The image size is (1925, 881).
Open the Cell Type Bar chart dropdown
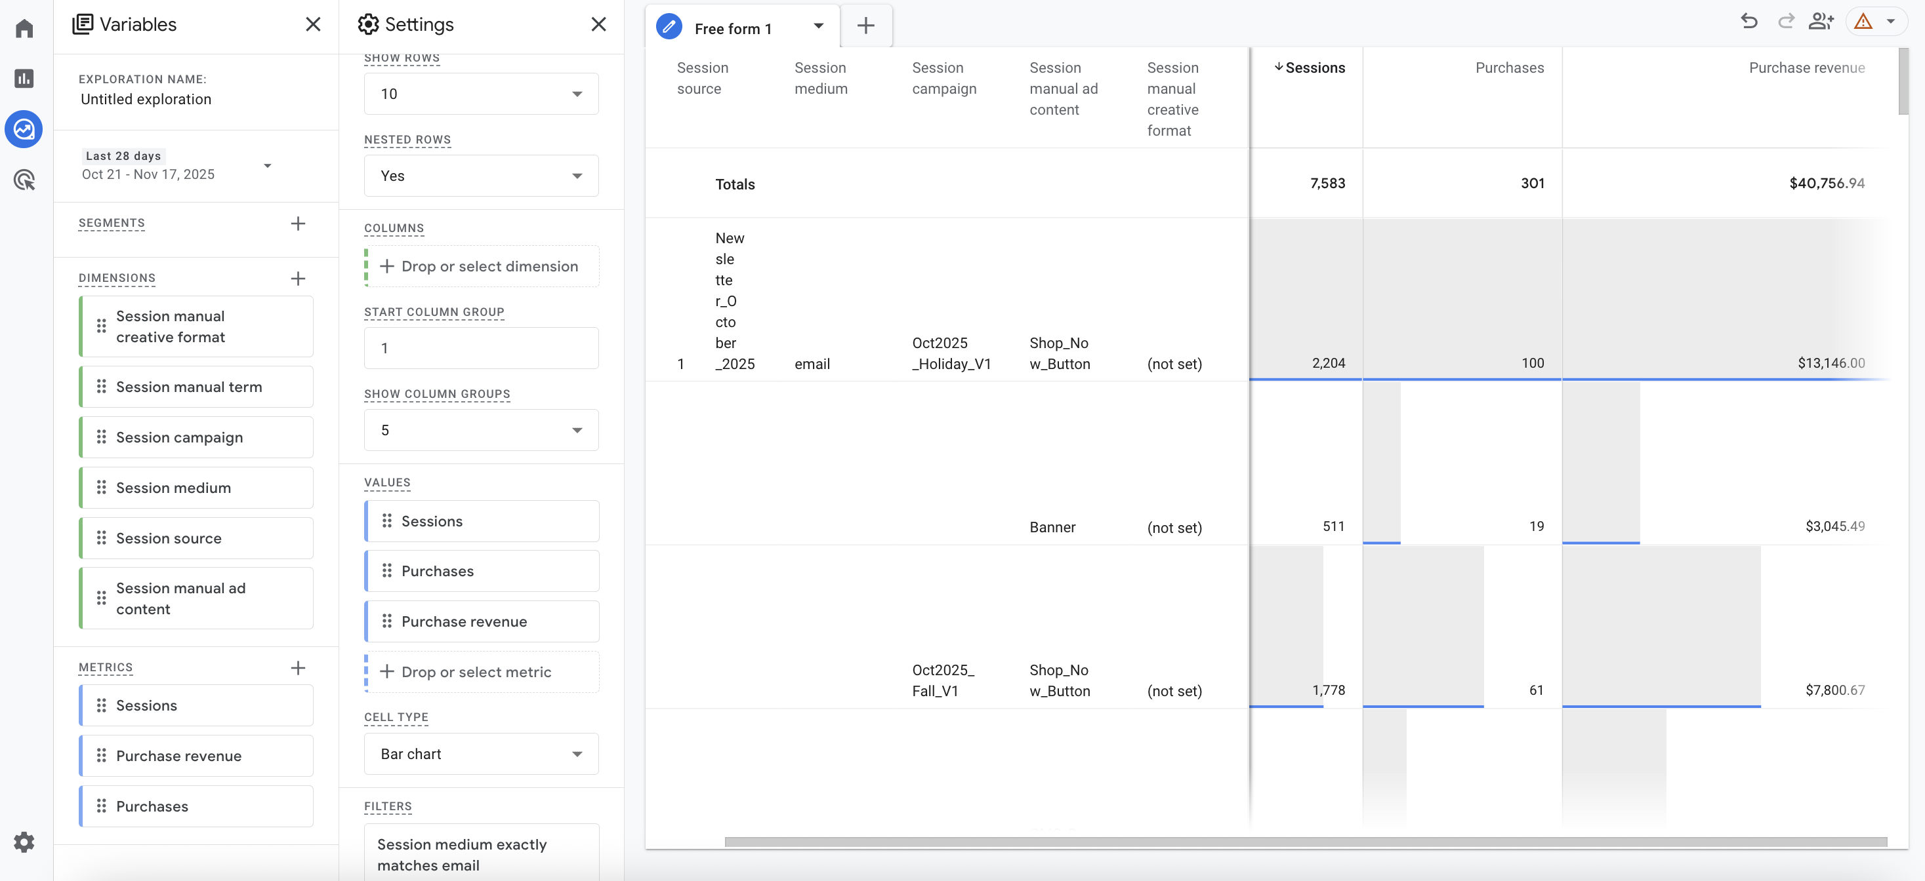click(x=480, y=754)
